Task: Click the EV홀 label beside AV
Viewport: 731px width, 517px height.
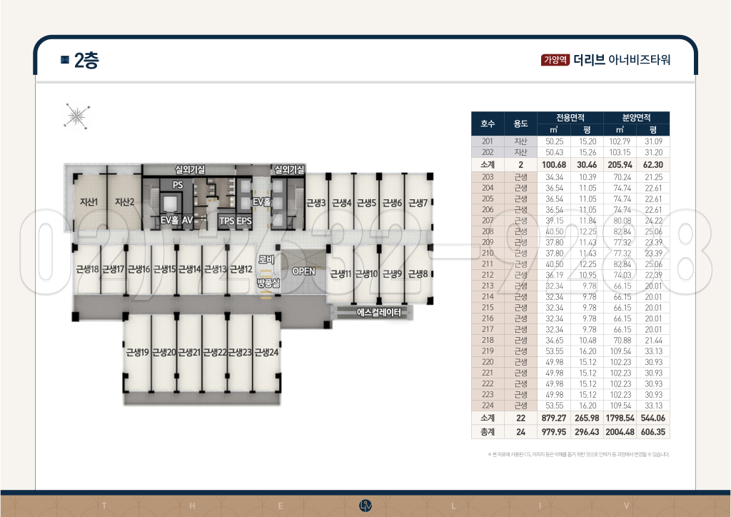Action: point(170,220)
